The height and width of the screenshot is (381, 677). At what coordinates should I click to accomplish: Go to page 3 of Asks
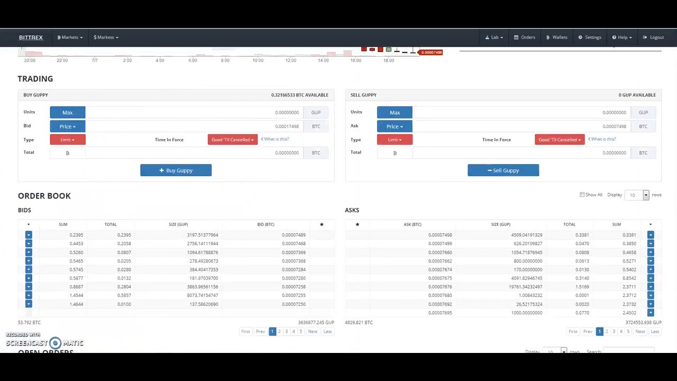point(614,332)
